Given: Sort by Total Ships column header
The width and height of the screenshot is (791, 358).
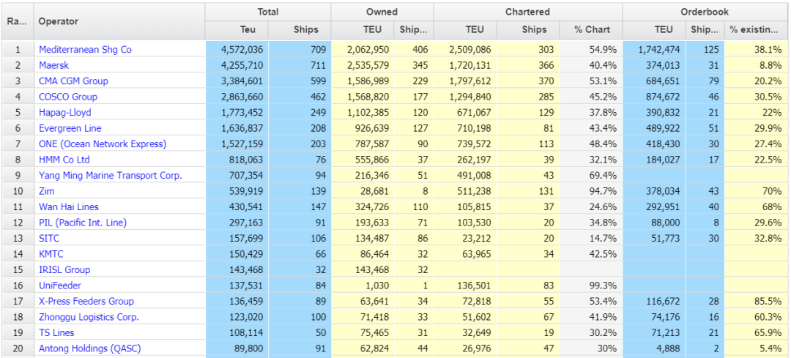Looking at the screenshot, I should click(305, 30).
